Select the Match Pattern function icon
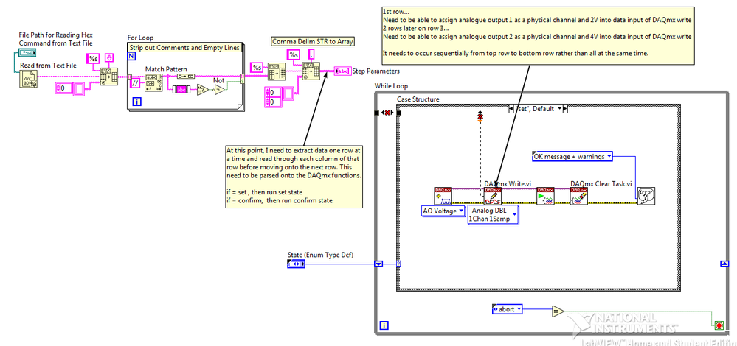Screen dimensions: 737x346 pos(152,82)
